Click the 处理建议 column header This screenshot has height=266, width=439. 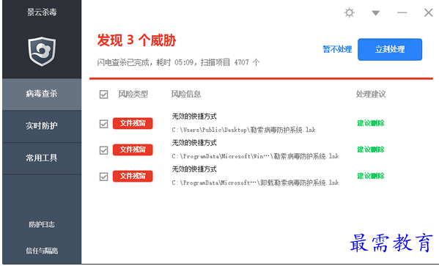371,94
